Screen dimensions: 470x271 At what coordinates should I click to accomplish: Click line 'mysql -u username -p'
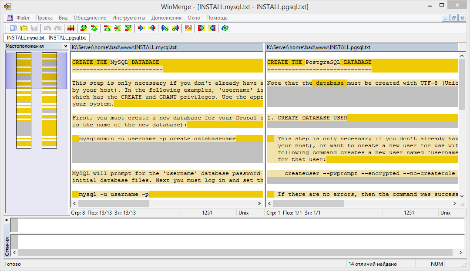point(167,195)
